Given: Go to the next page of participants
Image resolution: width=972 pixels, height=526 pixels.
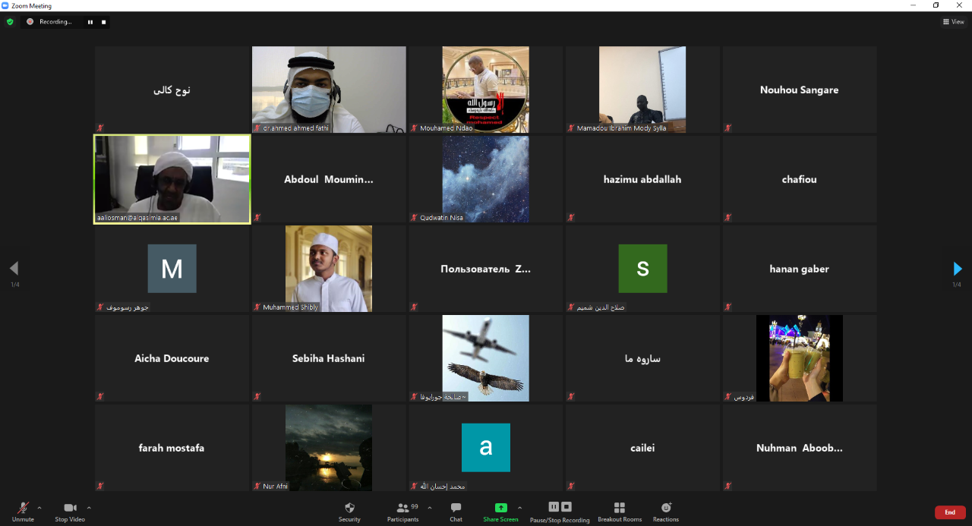Looking at the screenshot, I should click(957, 269).
